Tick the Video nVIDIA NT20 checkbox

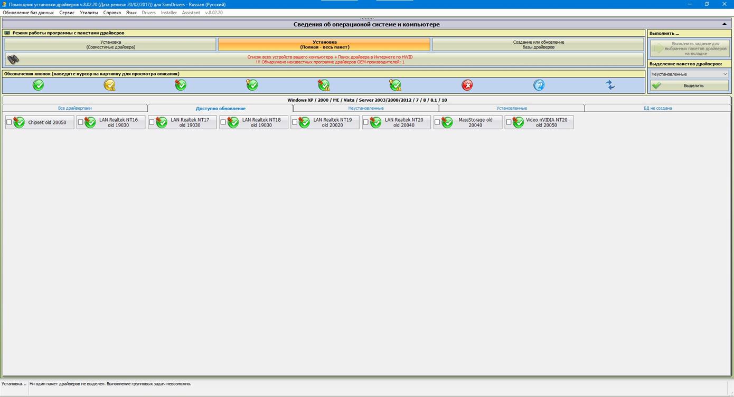(x=509, y=122)
